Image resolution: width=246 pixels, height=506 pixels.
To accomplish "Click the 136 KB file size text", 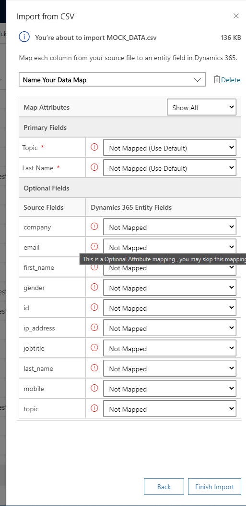I will [x=231, y=38].
